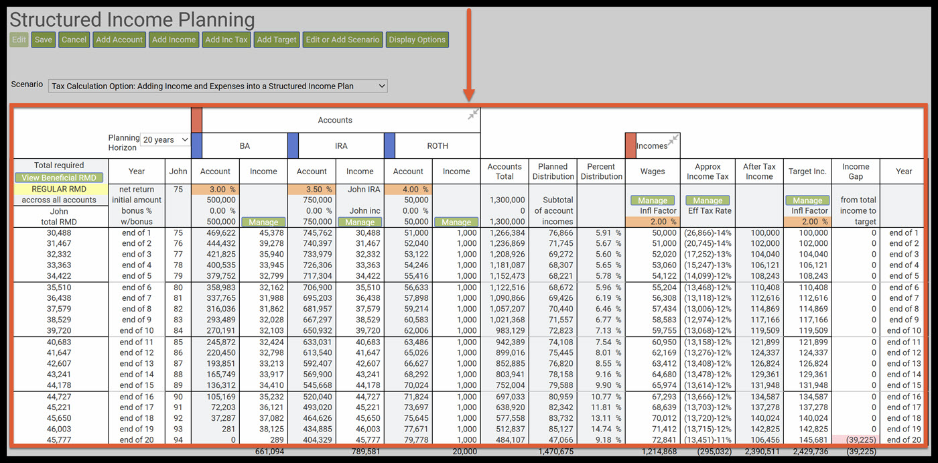The width and height of the screenshot is (938, 463).
Task: Open Manage under Approx Income Tax
Action: click(x=708, y=200)
